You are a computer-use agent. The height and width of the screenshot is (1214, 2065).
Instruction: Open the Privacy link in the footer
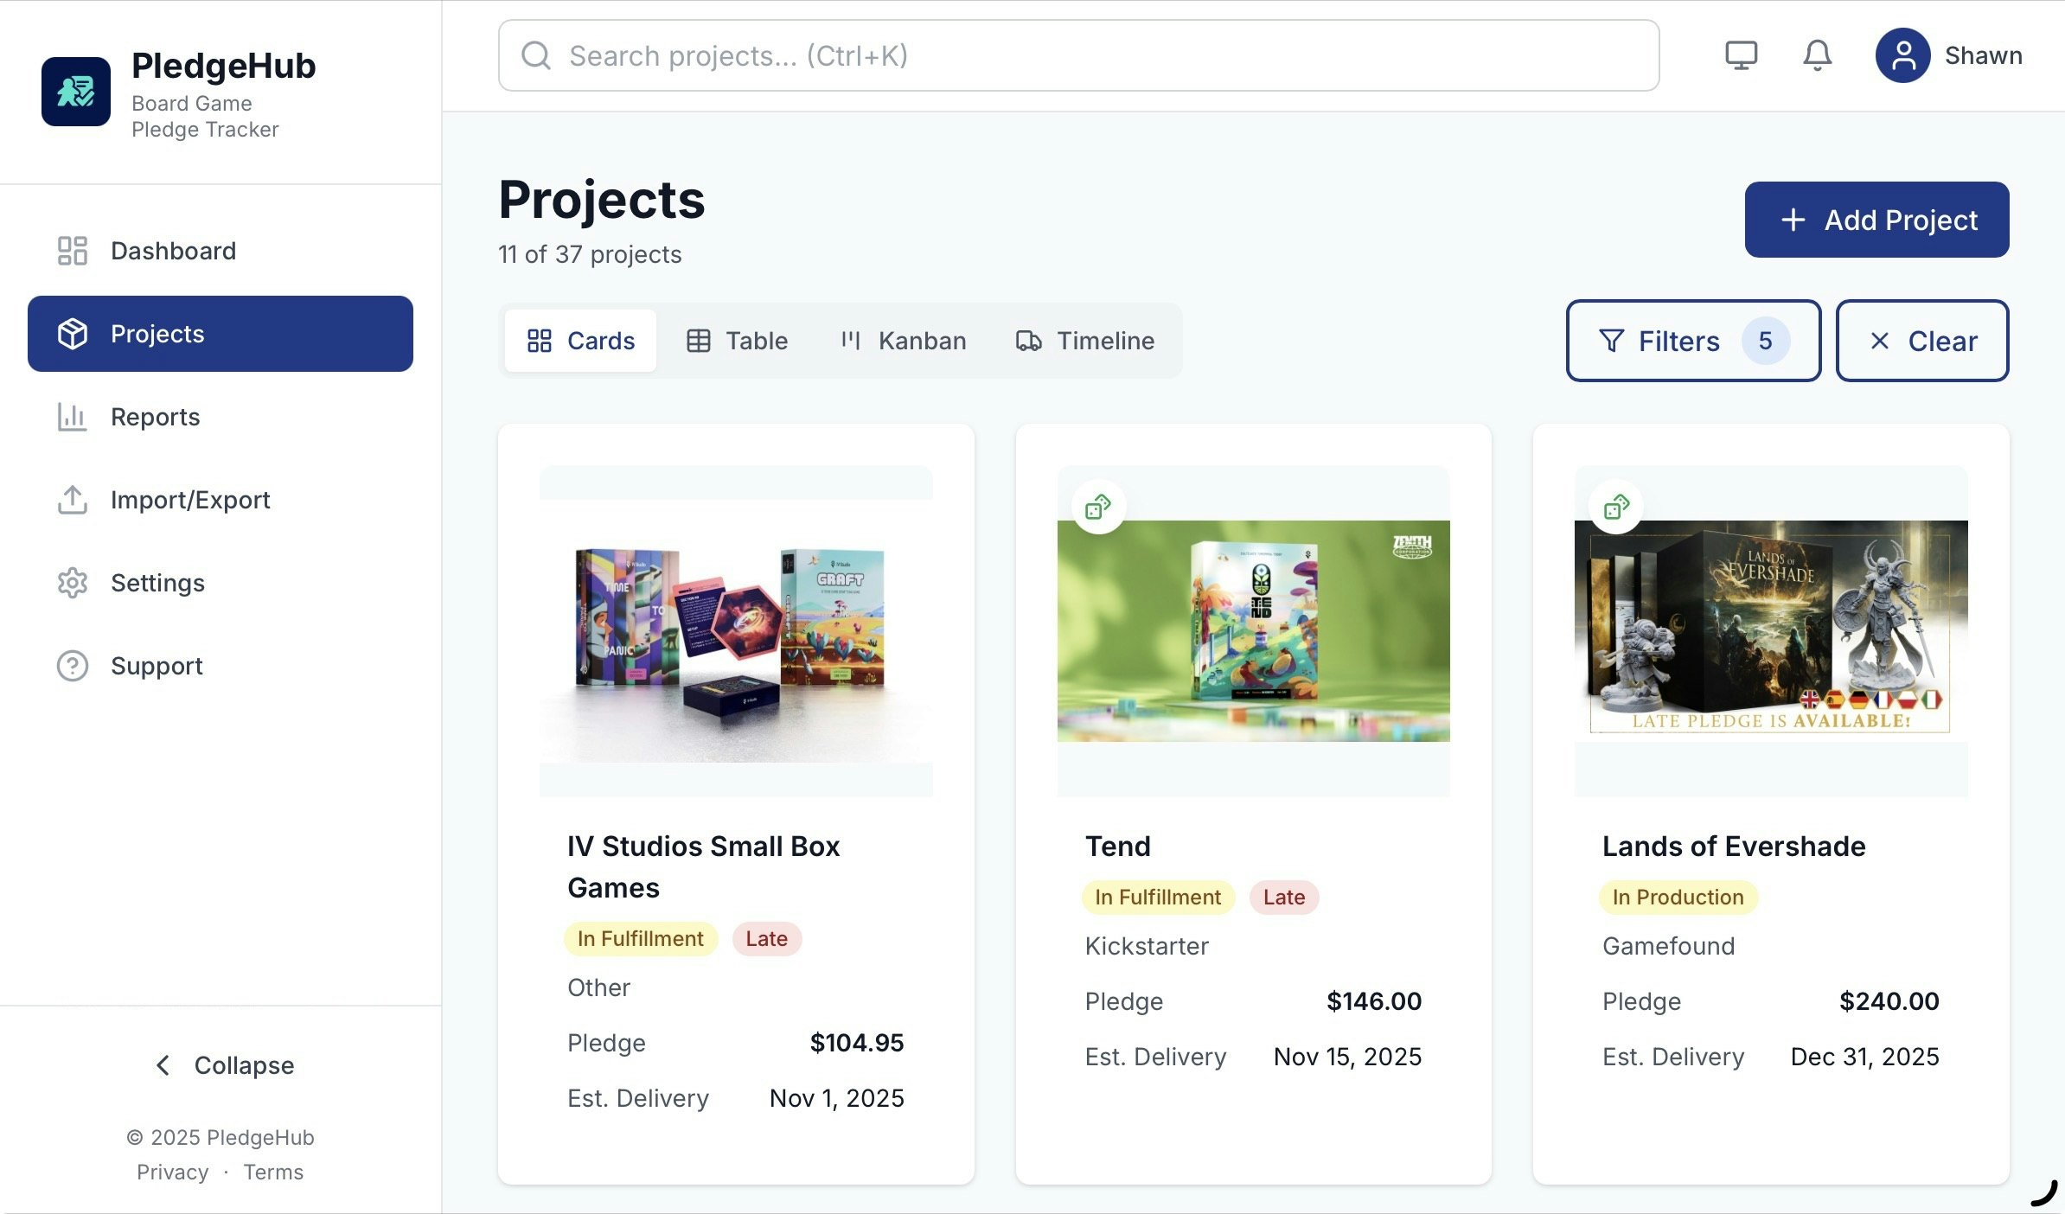[x=172, y=1172]
